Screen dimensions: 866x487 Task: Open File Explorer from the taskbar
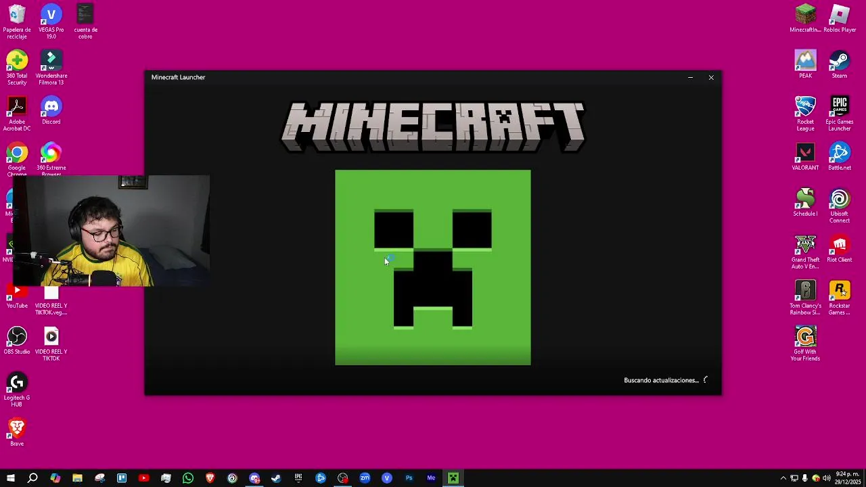click(77, 478)
